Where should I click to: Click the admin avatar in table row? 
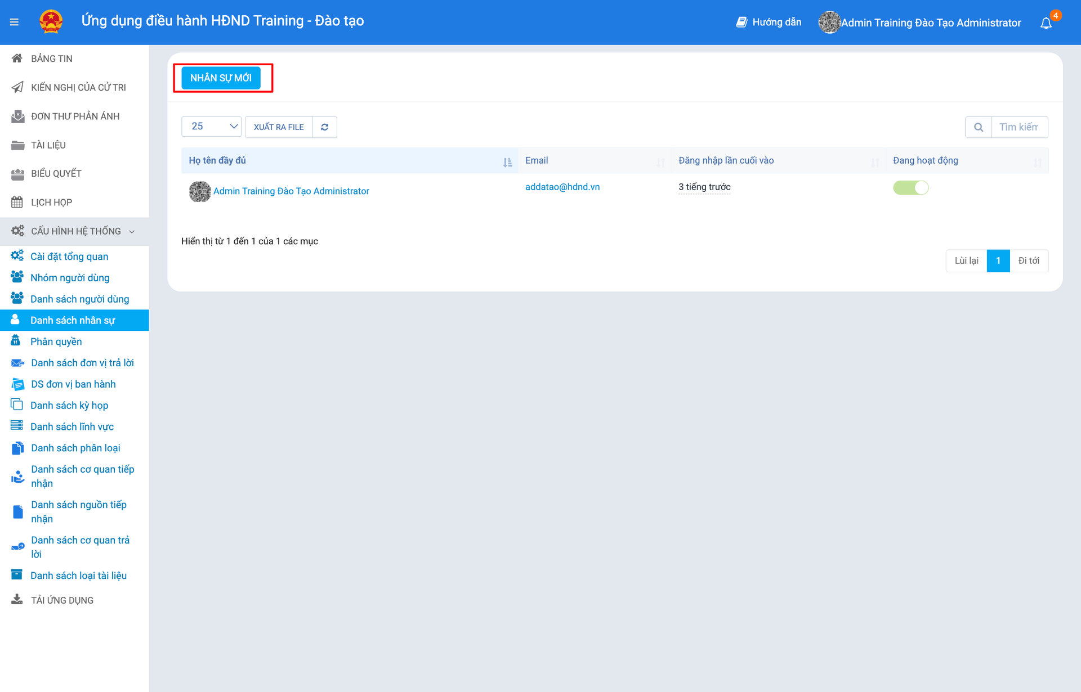[199, 191]
